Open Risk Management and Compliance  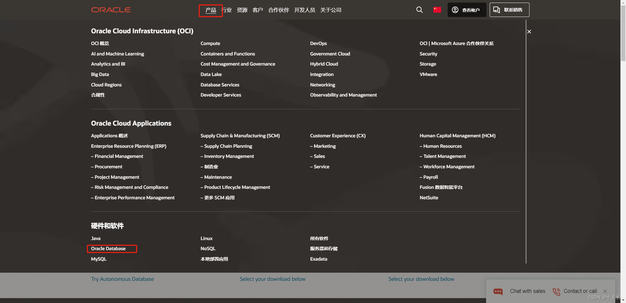pos(129,187)
